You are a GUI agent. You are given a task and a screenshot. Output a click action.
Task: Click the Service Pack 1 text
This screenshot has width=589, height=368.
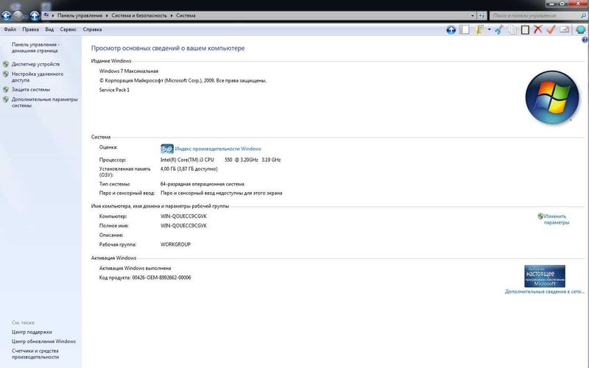coord(114,90)
